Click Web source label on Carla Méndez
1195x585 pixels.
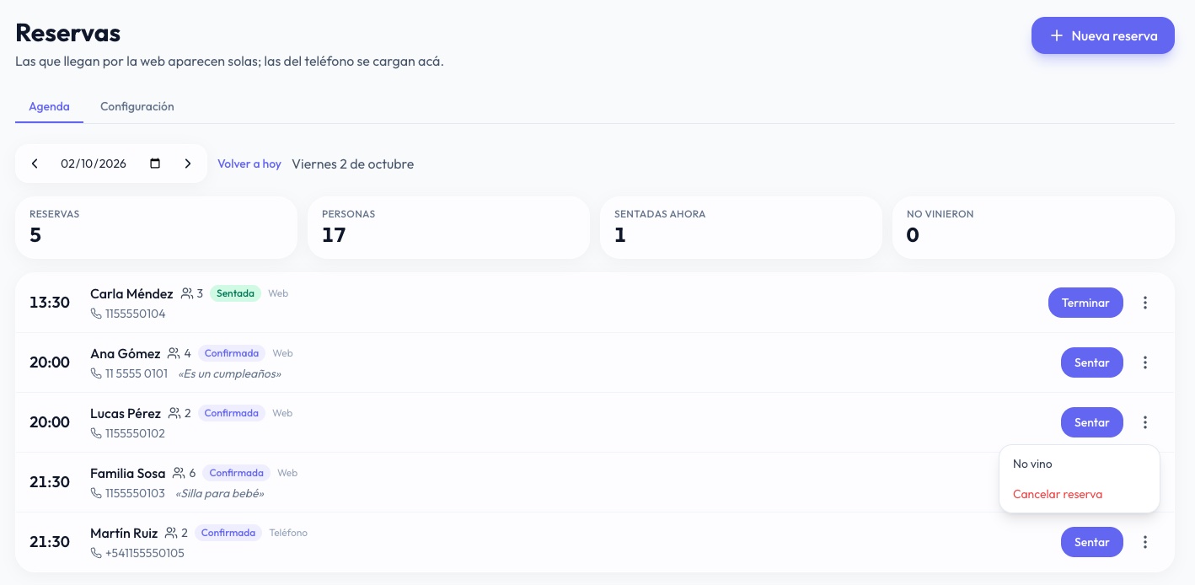[278, 293]
